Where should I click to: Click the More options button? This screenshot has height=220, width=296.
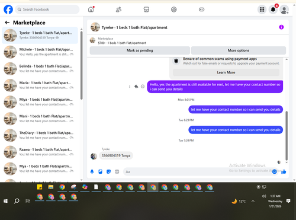click(239, 50)
